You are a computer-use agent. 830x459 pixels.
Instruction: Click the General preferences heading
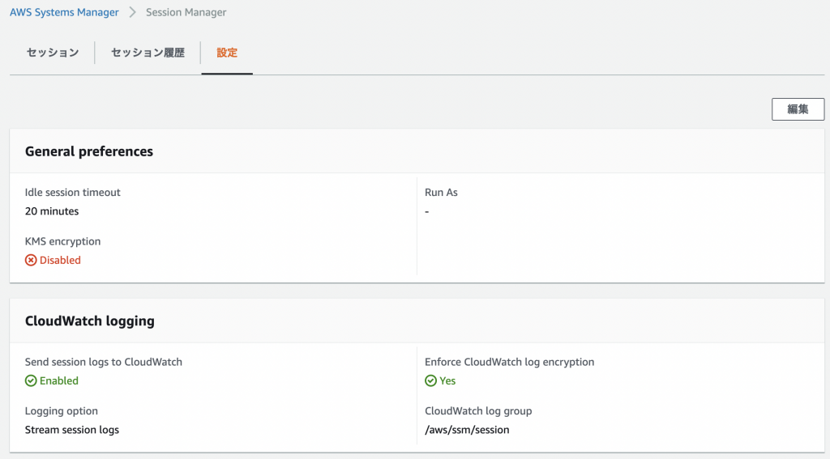[89, 151]
